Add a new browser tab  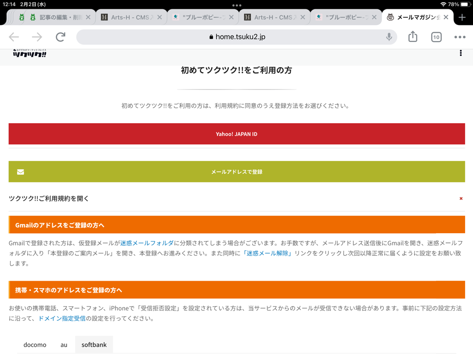pyautogui.click(x=462, y=18)
